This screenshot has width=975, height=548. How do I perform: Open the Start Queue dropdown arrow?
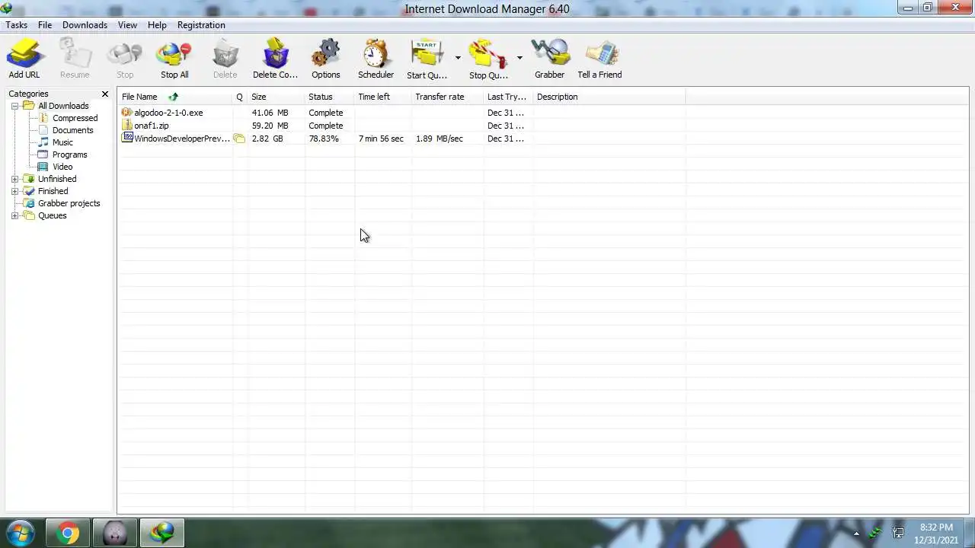[x=458, y=58]
